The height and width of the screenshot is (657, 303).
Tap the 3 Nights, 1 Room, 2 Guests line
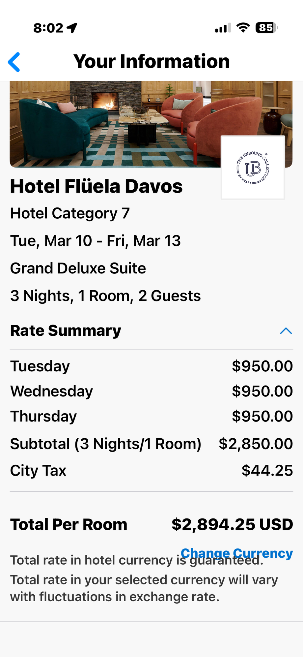pyautogui.click(x=105, y=296)
